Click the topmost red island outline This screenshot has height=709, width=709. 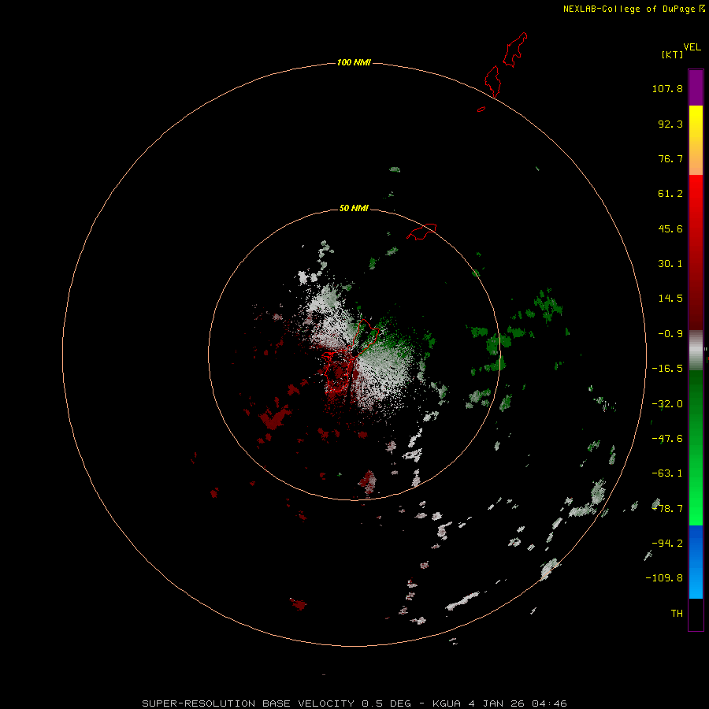(515, 50)
